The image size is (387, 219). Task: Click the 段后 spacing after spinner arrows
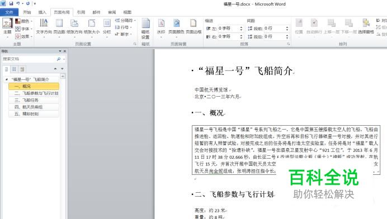(287, 36)
